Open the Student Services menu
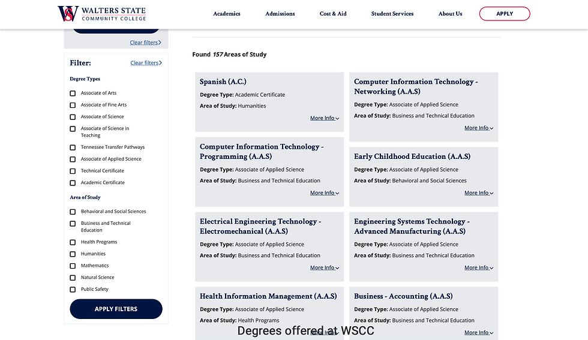This screenshot has width=588, height=340. click(x=392, y=14)
